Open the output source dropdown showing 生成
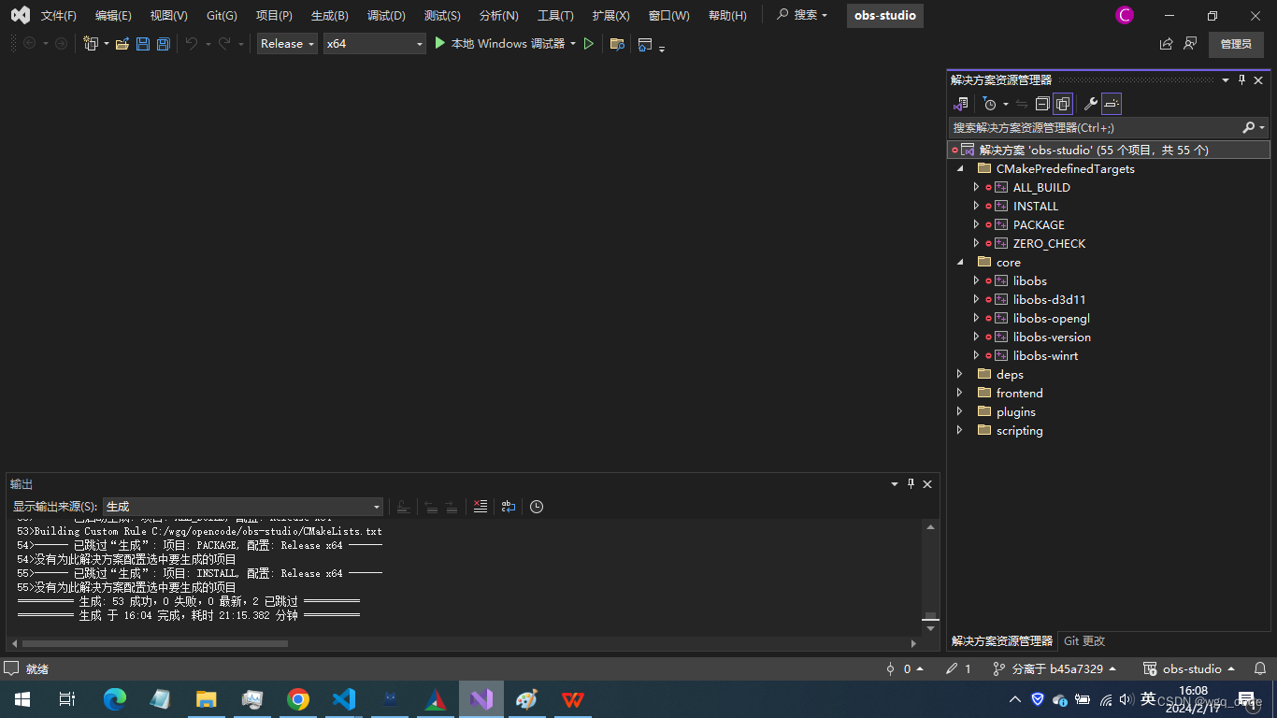The height and width of the screenshot is (718, 1277). pos(243,507)
